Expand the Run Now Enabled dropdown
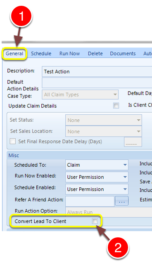 click(97, 177)
